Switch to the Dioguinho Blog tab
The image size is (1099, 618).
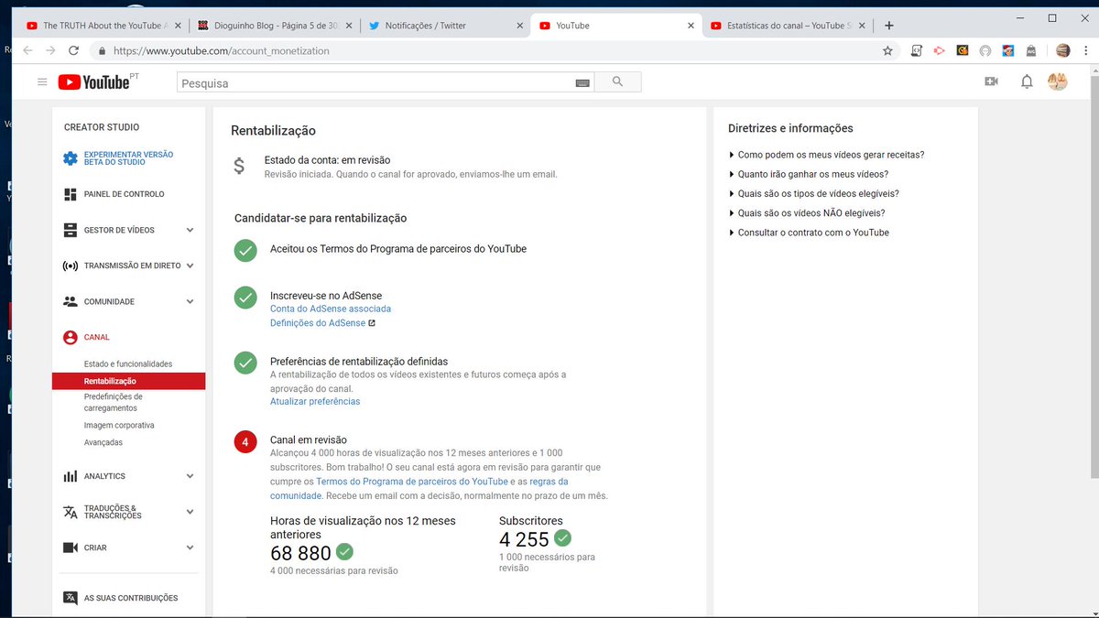tap(273, 26)
